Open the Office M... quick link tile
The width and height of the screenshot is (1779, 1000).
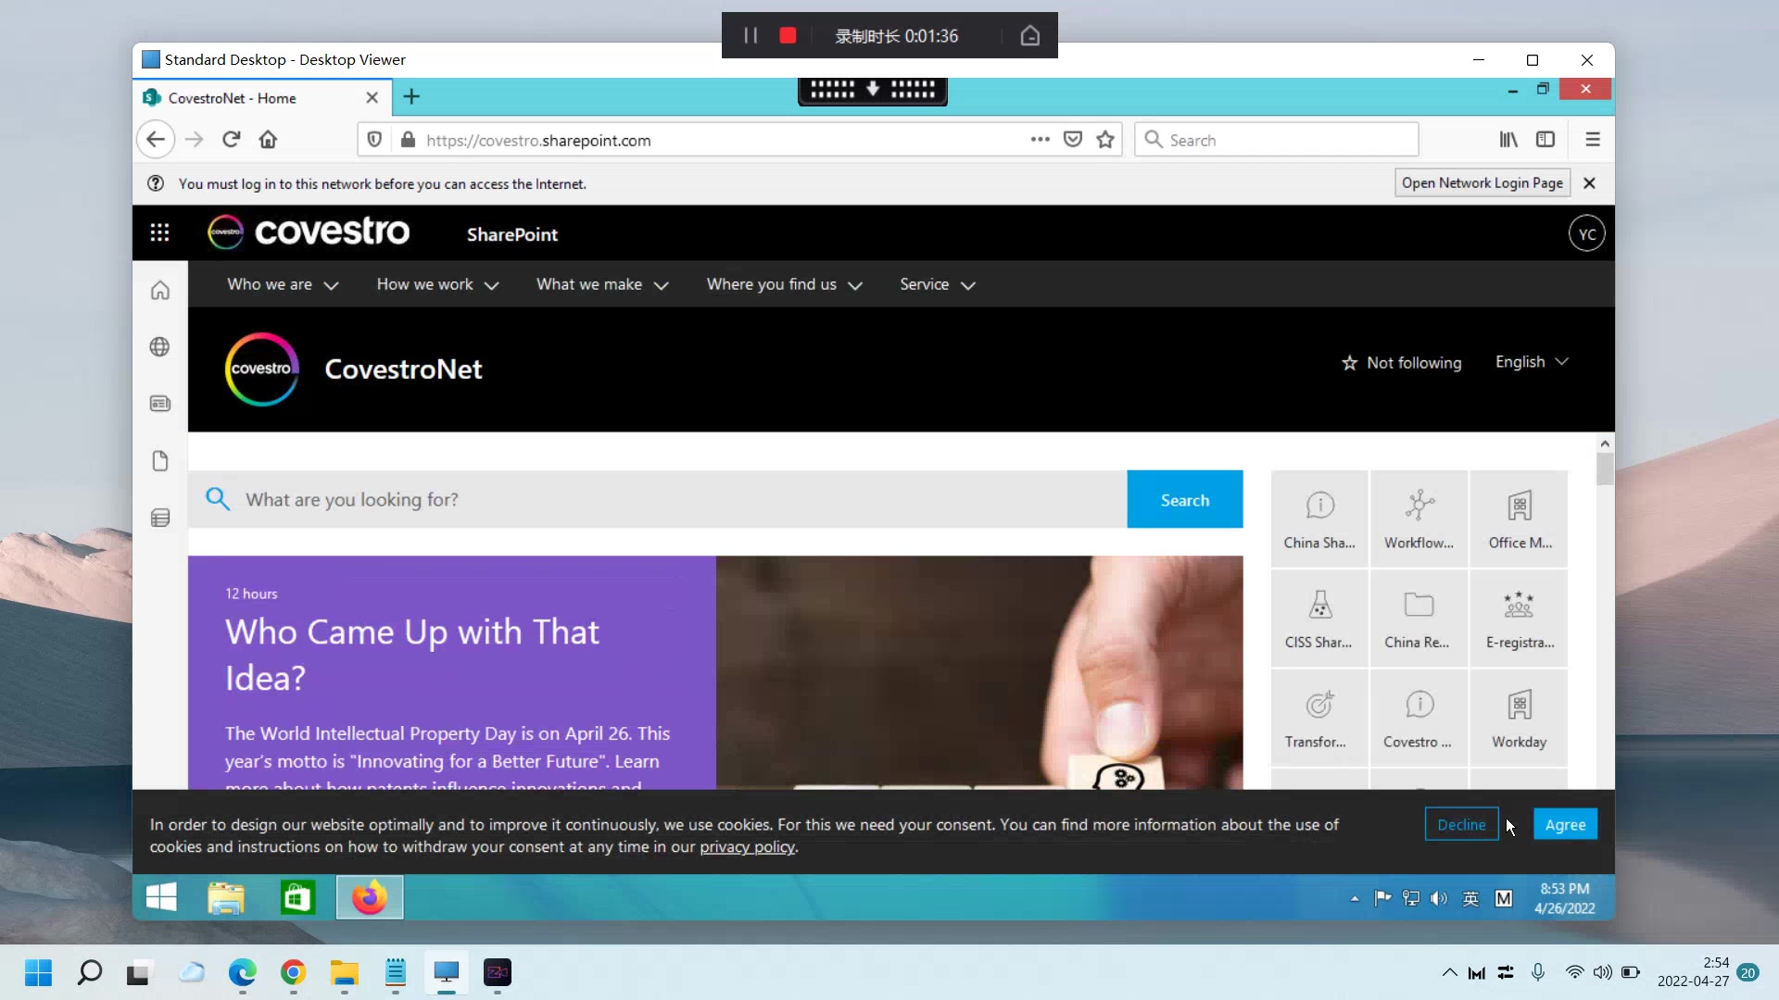(x=1520, y=519)
